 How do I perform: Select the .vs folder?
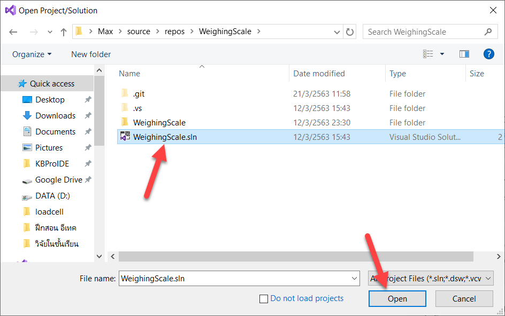point(310,108)
